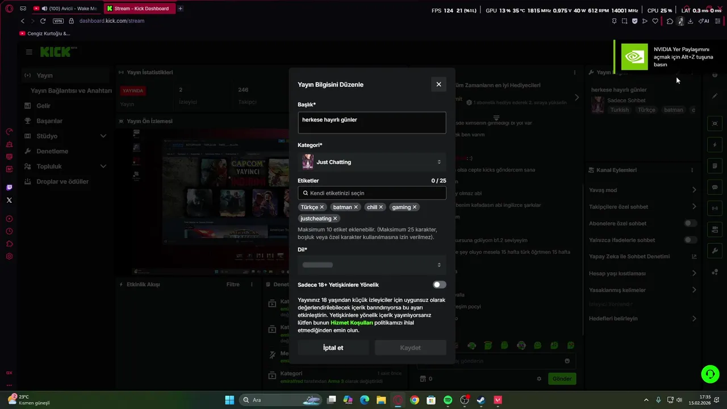The width and height of the screenshot is (727, 409).
Task: Open Google Chrome from the taskbar
Action: click(415, 400)
